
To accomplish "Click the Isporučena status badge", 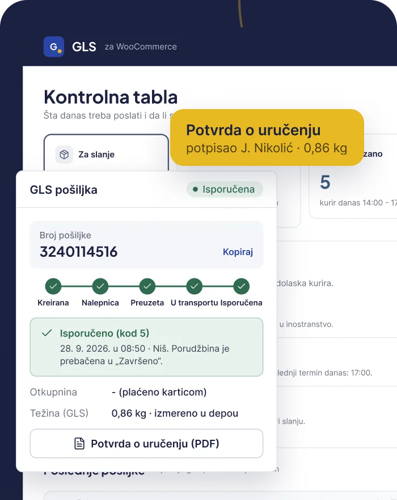I will pyautogui.click(x=225, y=189).
